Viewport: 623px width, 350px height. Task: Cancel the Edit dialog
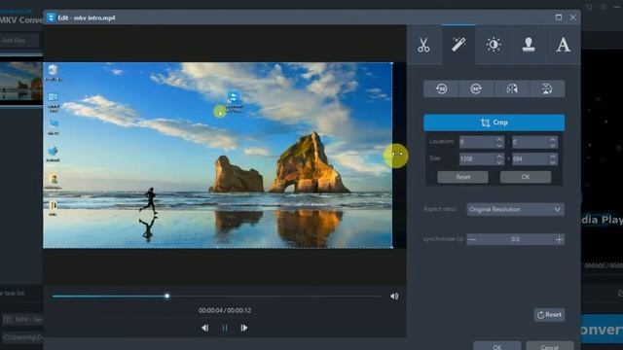click(550, 346)
